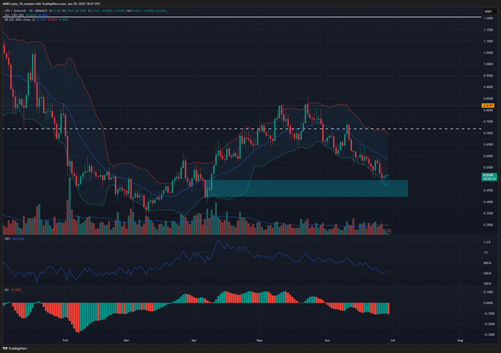Screen dimensions: 501x353
Task: Click the USDT currency label
Action: [488, 12]
